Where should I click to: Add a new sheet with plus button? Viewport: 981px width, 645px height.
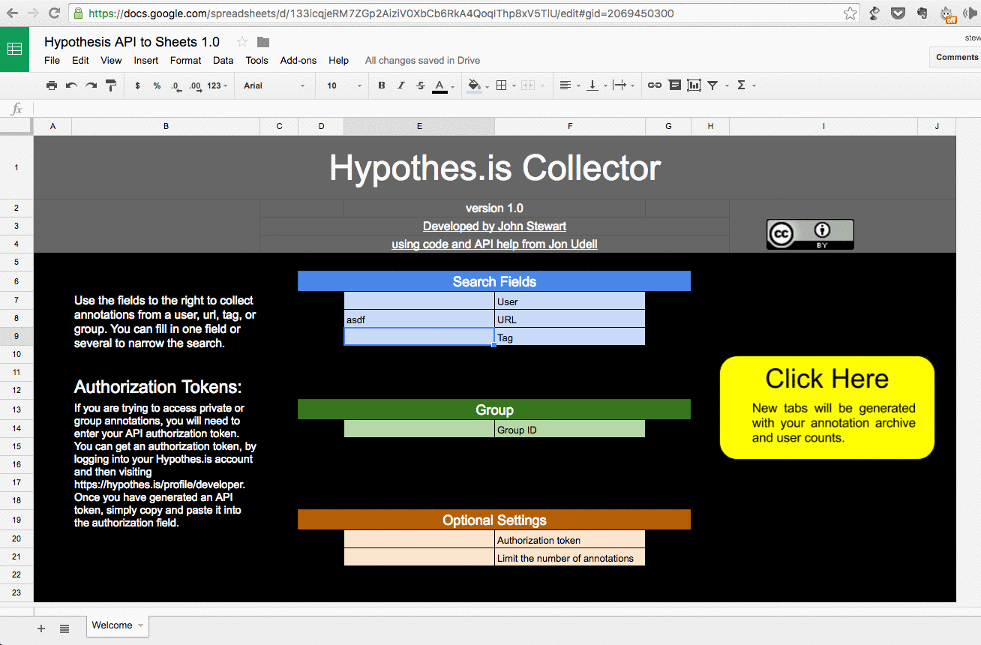click(41, 628)
